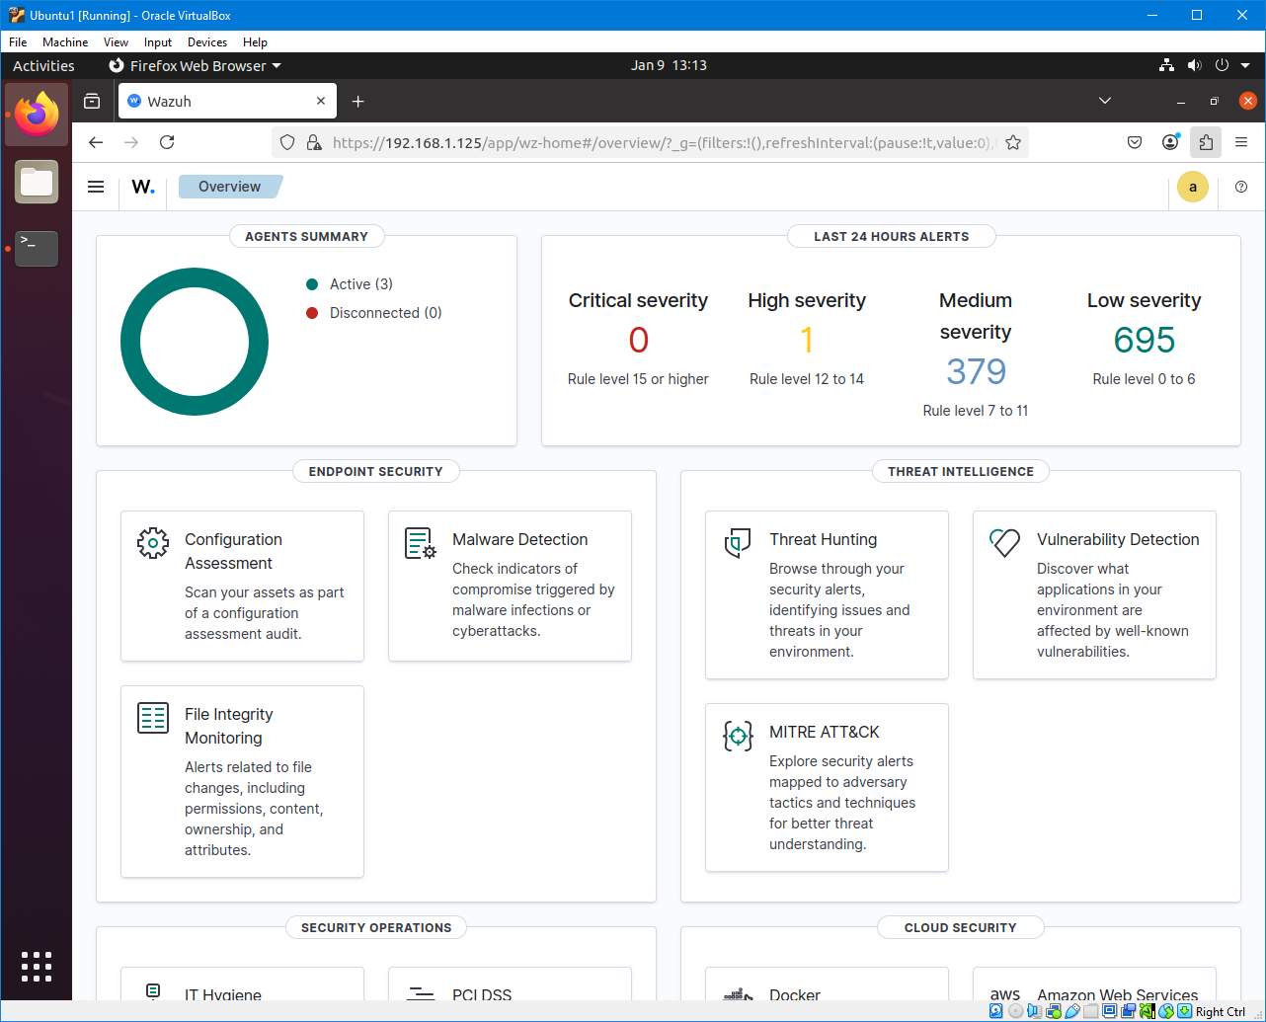Open the Devices menu in VirtualBox

206,42
